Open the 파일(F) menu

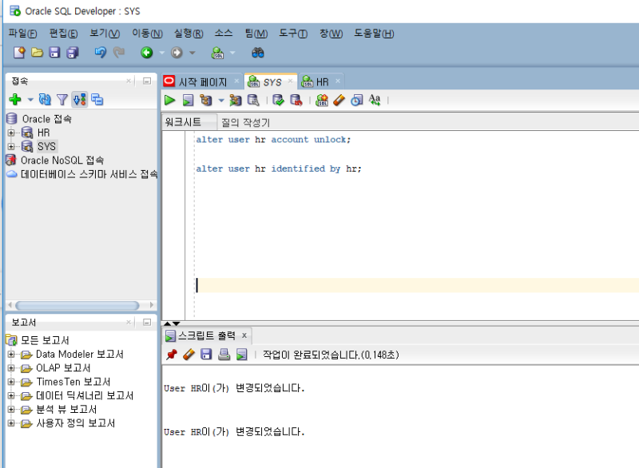[23, 34]
